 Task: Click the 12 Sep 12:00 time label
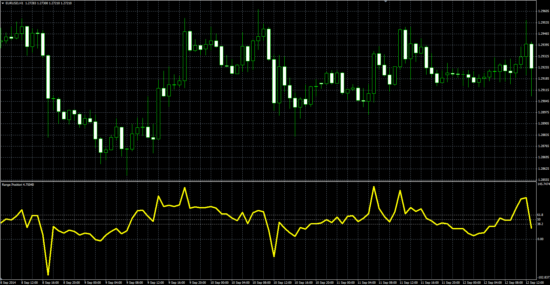[x=535, y=282]
